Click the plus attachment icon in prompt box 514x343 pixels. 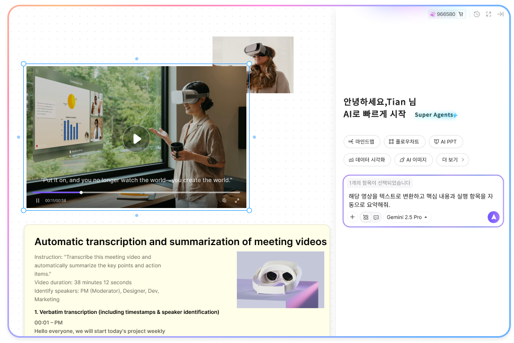[352, 217]
